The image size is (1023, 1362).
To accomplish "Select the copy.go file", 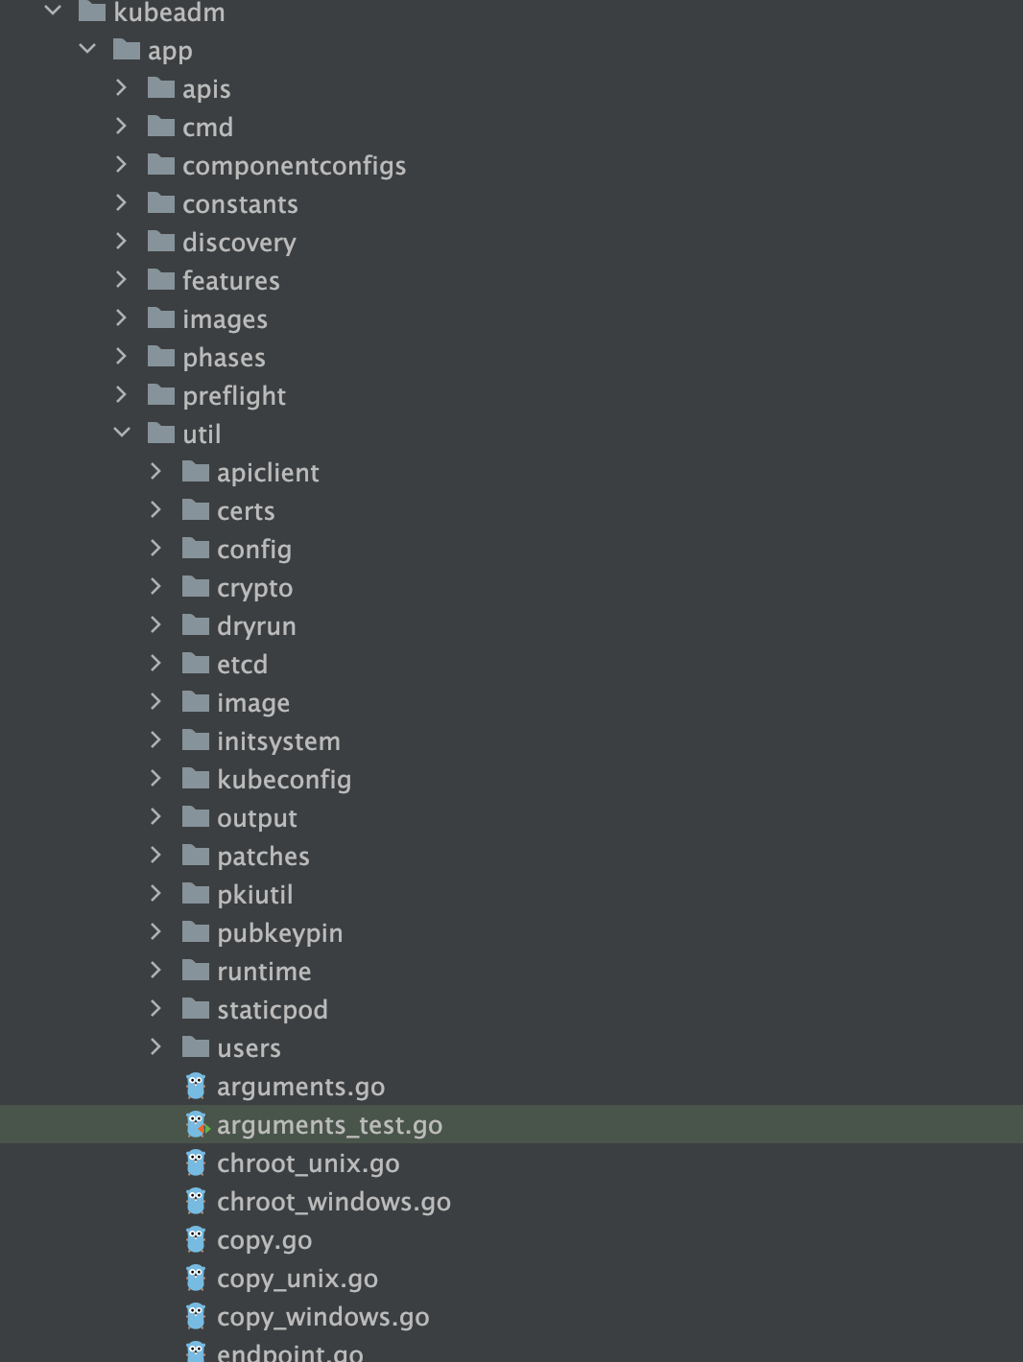I will pos(264,1239).
